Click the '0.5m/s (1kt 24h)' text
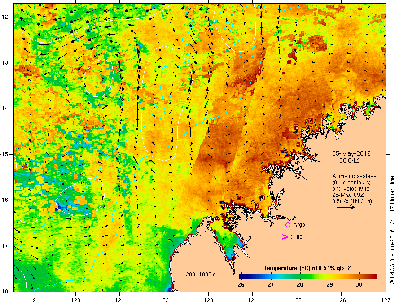 point(352,201)
